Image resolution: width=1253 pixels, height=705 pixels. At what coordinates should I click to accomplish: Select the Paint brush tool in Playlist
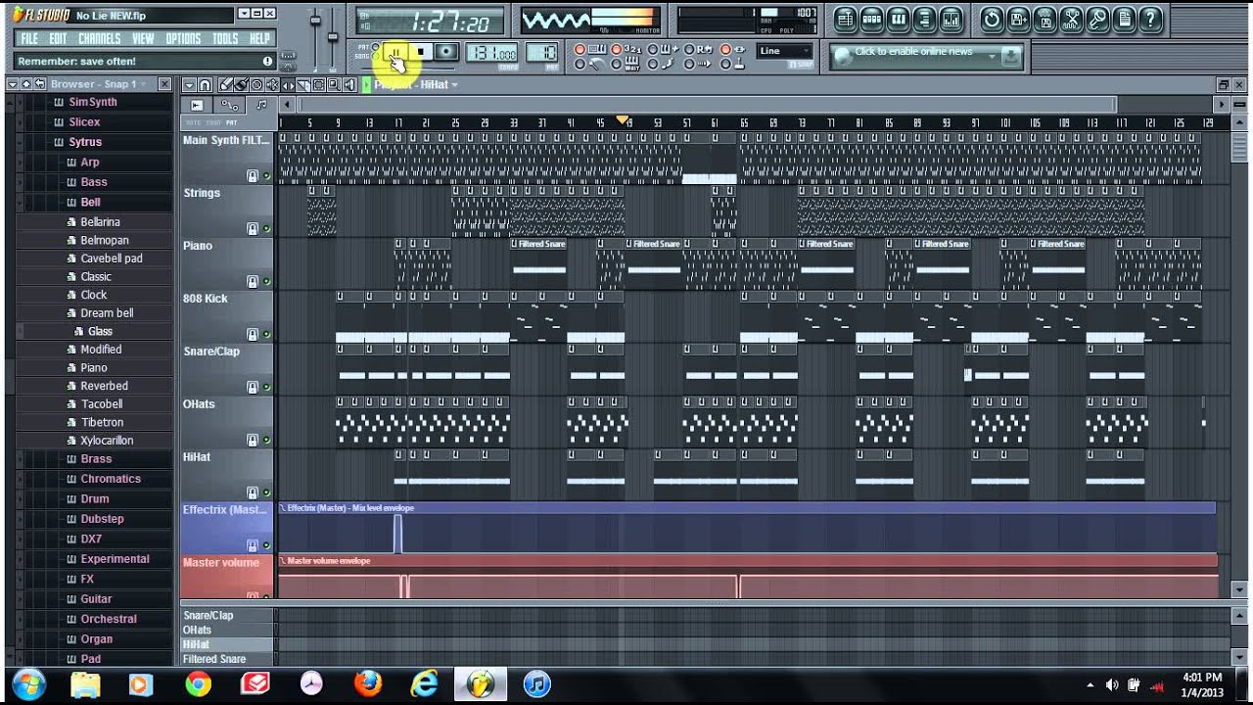pyautogui.click(x=241, y=85)
